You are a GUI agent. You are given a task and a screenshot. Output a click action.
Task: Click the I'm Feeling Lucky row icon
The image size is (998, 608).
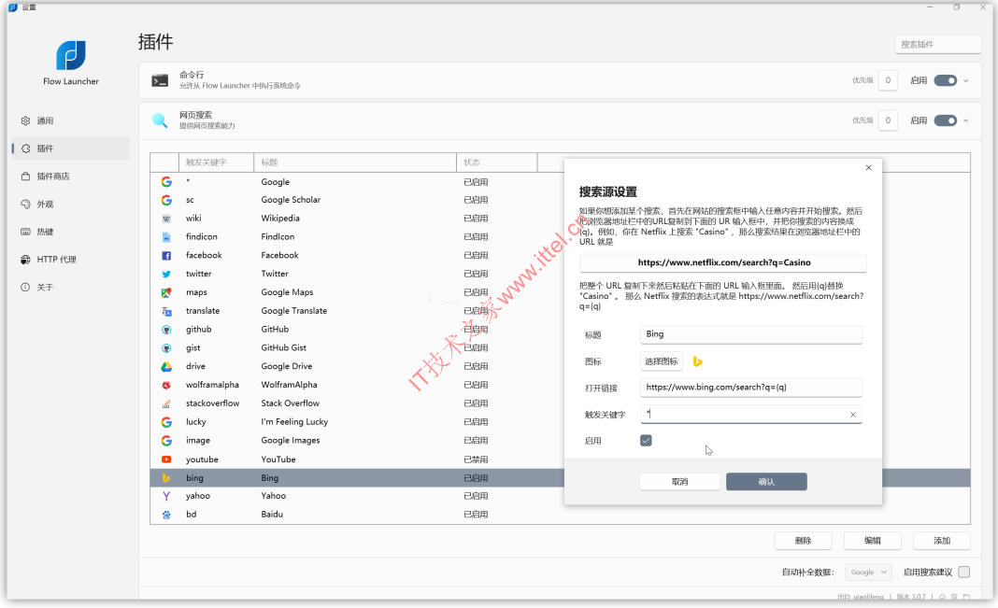click(166, 421)
